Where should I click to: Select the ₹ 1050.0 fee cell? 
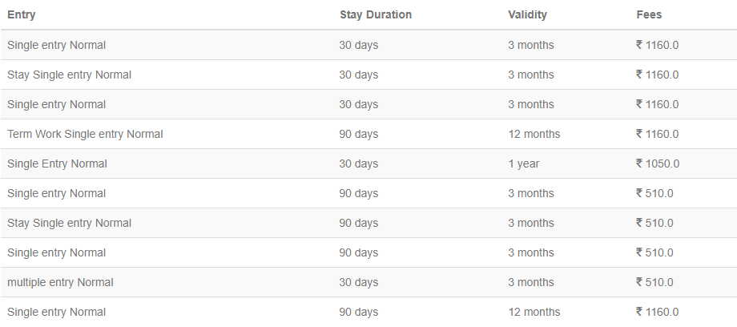pos(658,163)
